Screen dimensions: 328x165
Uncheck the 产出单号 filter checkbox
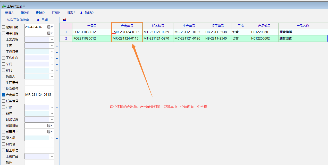4,95
